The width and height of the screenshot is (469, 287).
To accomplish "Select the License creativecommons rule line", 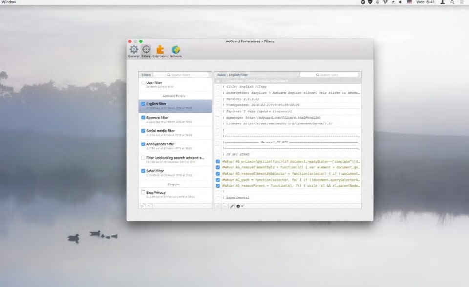I will [x=288, y=123].
